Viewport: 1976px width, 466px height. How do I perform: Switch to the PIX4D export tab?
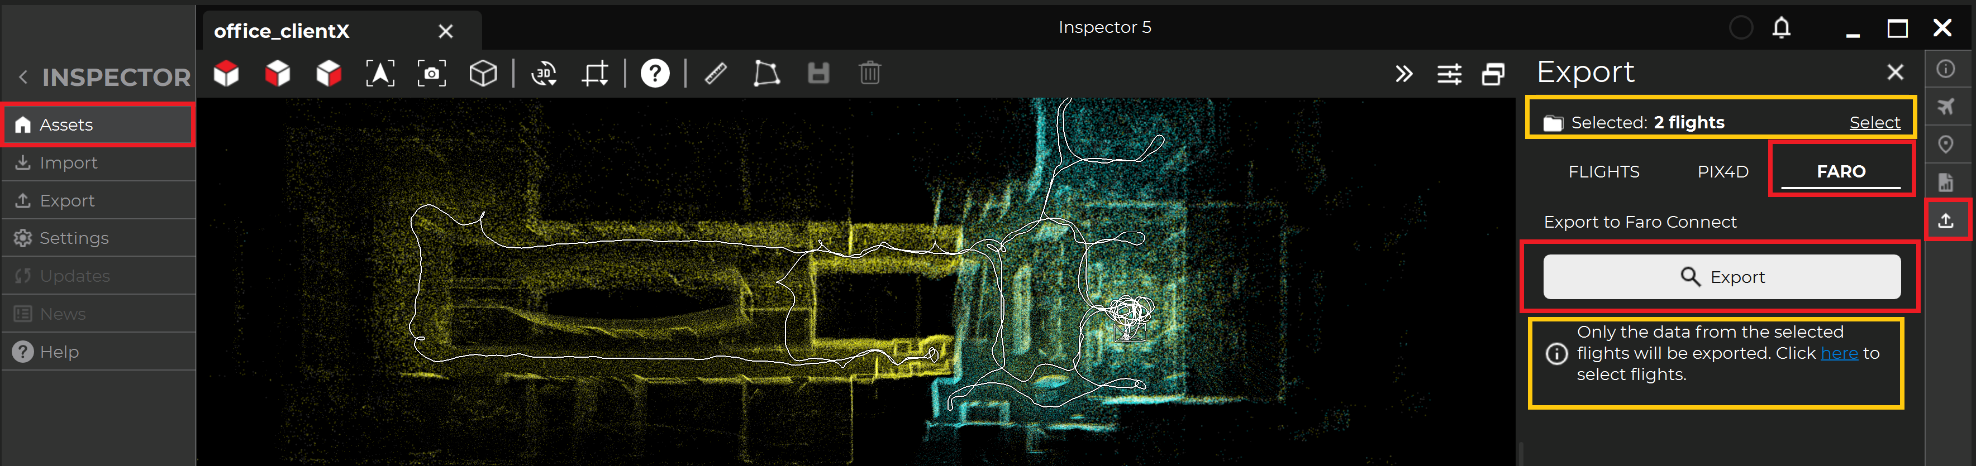coord(1722,172)
